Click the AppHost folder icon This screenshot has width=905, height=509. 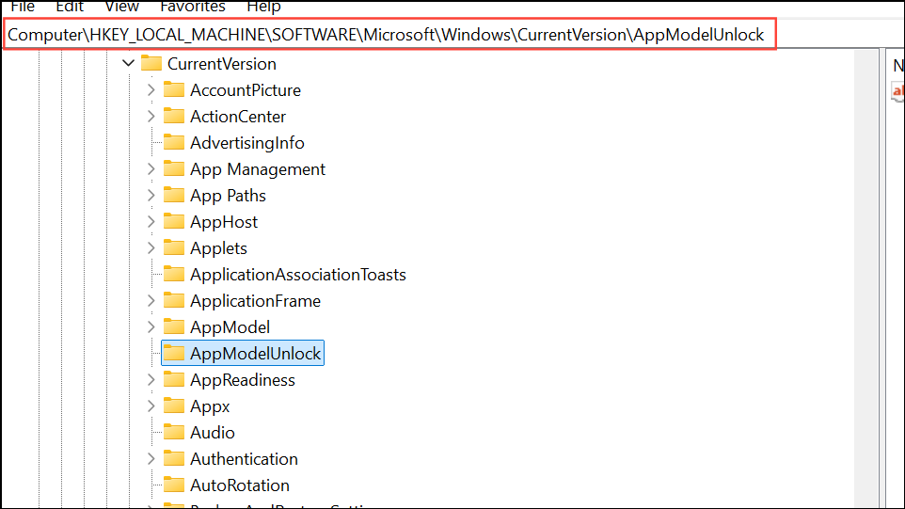click(x=174, y=221)
